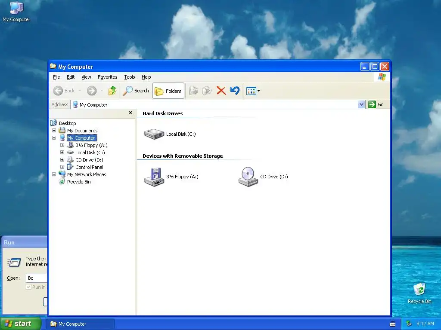Minimize the My Computer window

tap(364, 67)
